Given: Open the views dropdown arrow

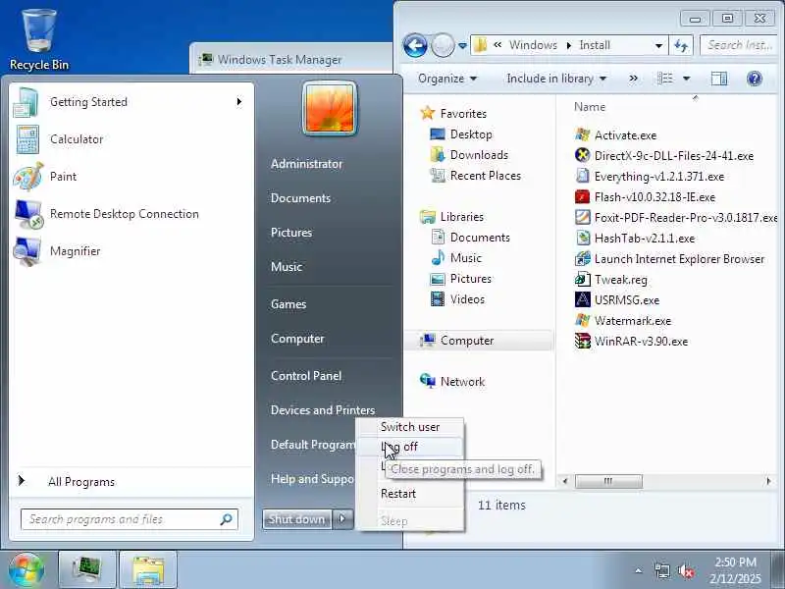Looking at the screenshot, I should (686, 79).
